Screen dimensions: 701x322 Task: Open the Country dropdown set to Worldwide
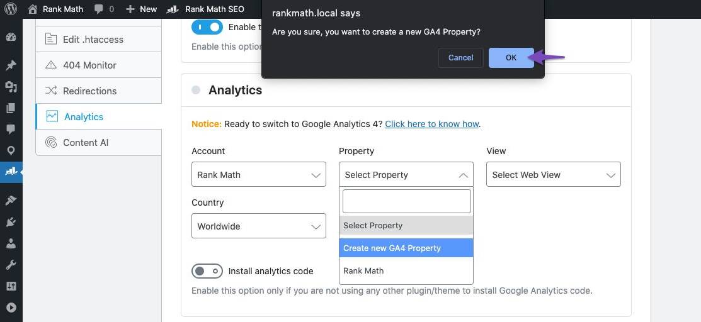258,226
